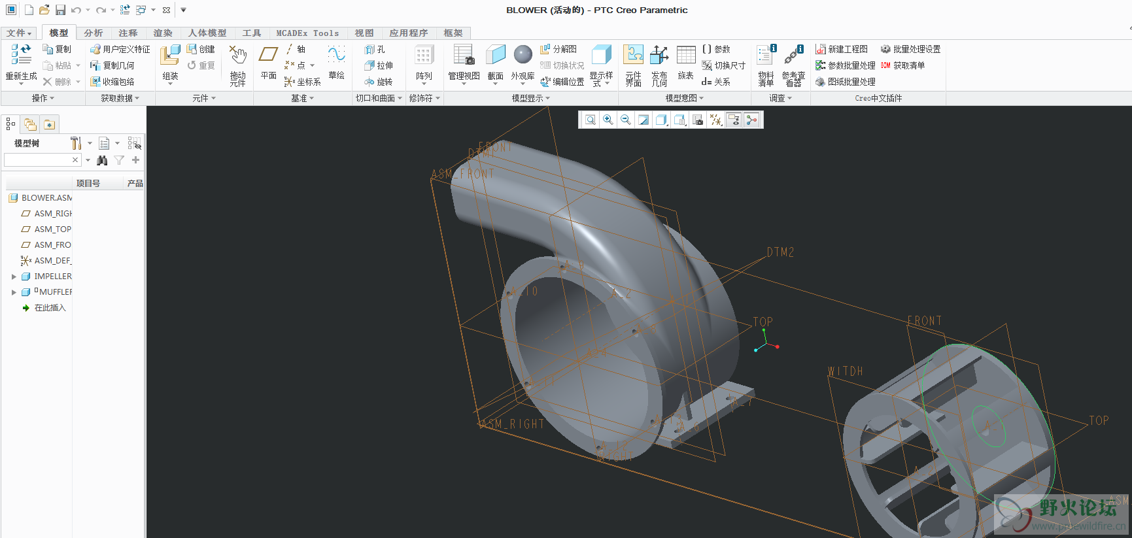
Task: Click the binoculars search icon in model tree
Action: click(x=102, y=160)
